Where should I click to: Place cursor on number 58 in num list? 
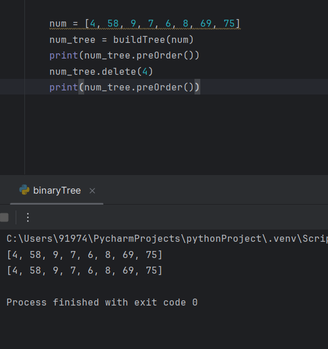tap(113, 23)
